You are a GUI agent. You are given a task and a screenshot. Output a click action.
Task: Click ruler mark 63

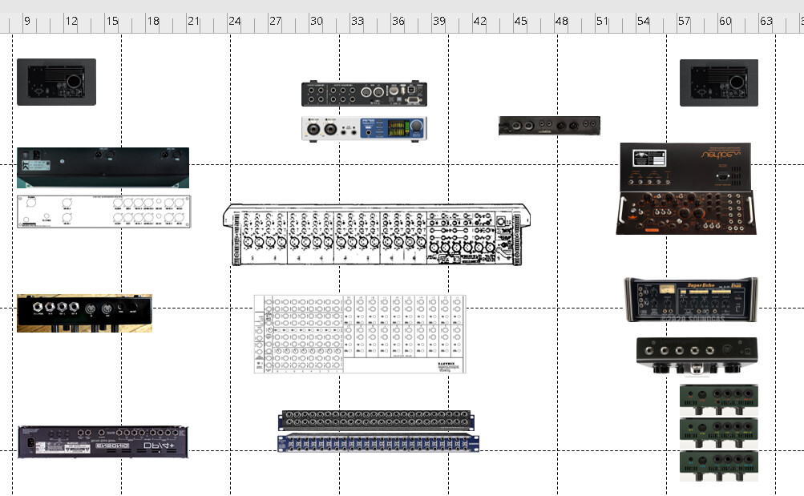pyautogui.click(x=766, y=21)
